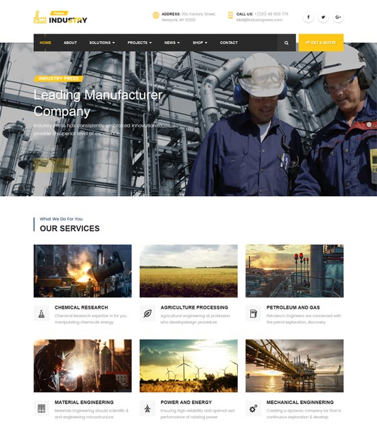
Task: Open the Material Engineering title link
Action: (x=84, y=403)
